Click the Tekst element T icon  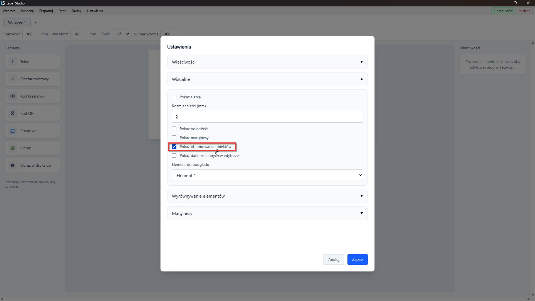tap(13, 62)
